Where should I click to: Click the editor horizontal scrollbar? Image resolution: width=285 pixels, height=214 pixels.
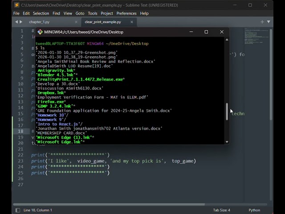(109, 204)
